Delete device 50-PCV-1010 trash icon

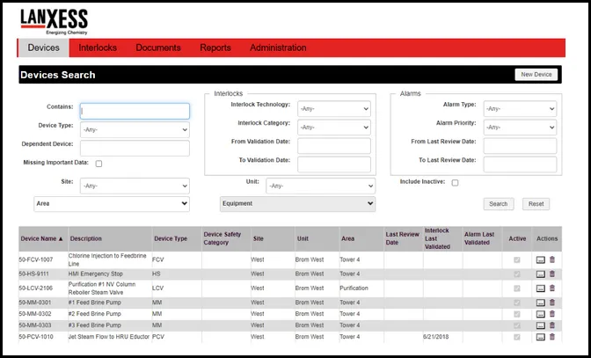552,337
